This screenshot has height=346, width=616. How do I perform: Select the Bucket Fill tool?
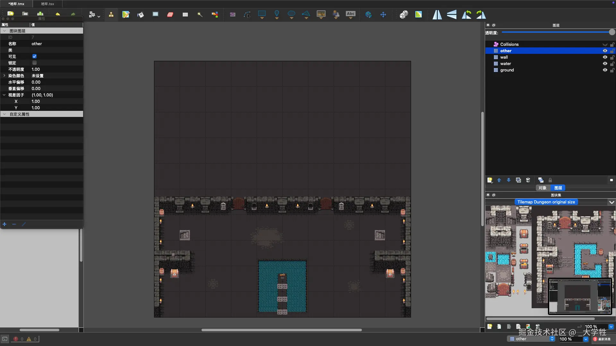pyautogui.click(x=141, y=14)
